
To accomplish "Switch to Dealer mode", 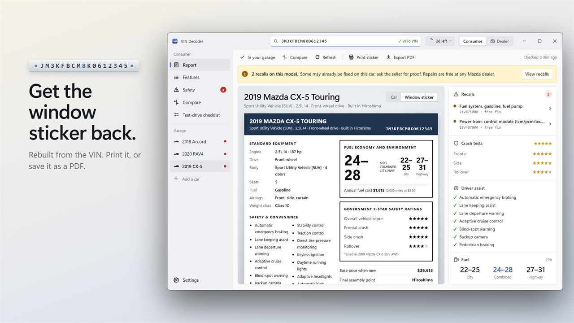I will 500,41.
